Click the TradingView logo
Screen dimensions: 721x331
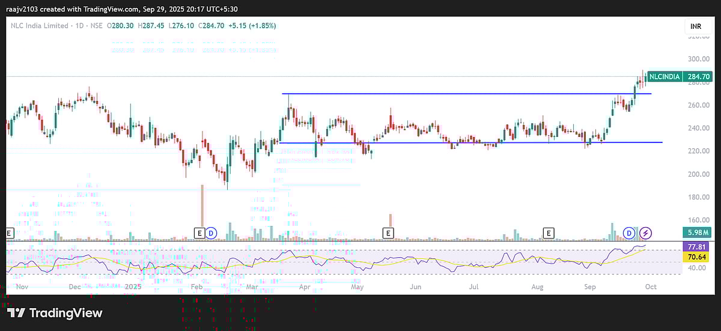coord(55,313)
